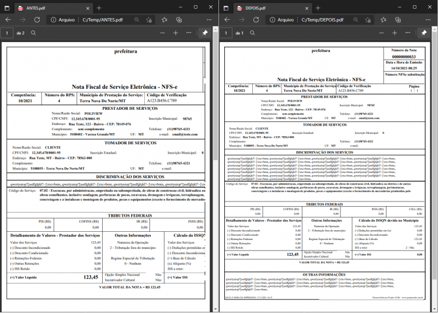This screenshot has width=438, height=313.
Task: Open browser settings menu in the right window
Action: pyautogui.click(x=428, y=20)
